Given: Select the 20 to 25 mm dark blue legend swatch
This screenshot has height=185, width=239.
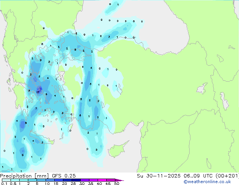Looking at the screenshot, I should coord(67,180).
